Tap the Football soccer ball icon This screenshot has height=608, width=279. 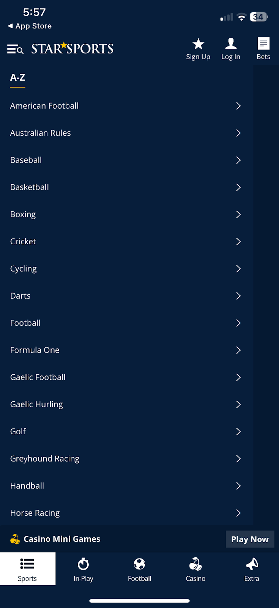[x=139, y=564]
